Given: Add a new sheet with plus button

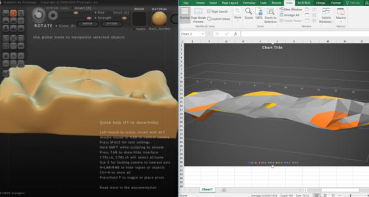Looking at the screenshot, I should (x=224, y=190).
